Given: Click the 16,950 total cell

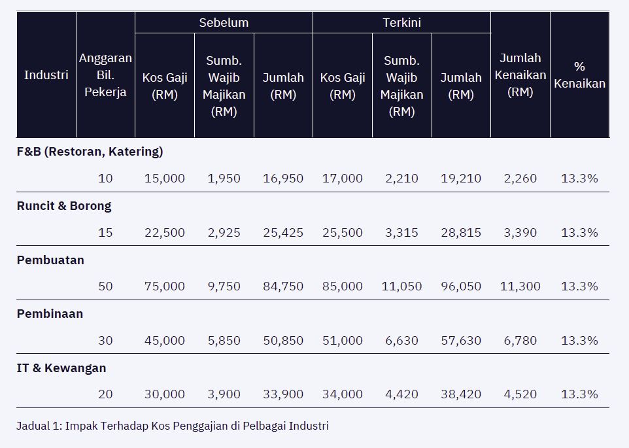Looking at the screenshot, I should pyautogui.click(x=283, y=179).
